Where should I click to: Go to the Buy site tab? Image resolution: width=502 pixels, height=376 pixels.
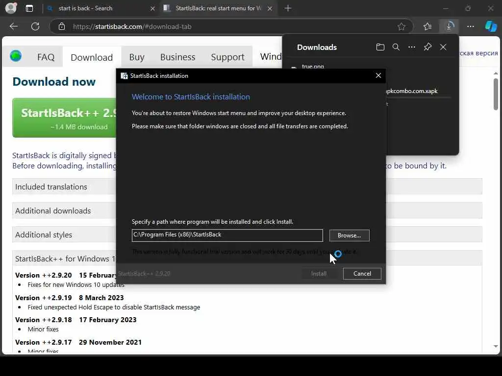[x=137, y=57]
